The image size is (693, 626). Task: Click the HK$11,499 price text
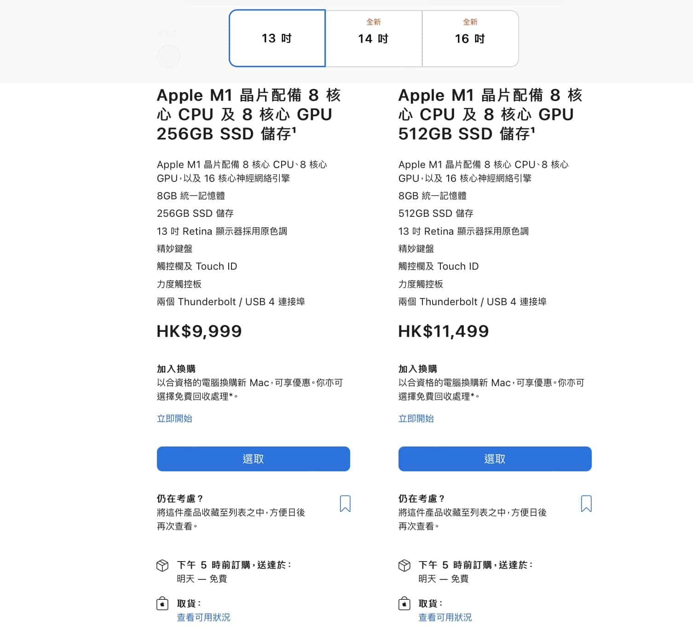point(444,331)
